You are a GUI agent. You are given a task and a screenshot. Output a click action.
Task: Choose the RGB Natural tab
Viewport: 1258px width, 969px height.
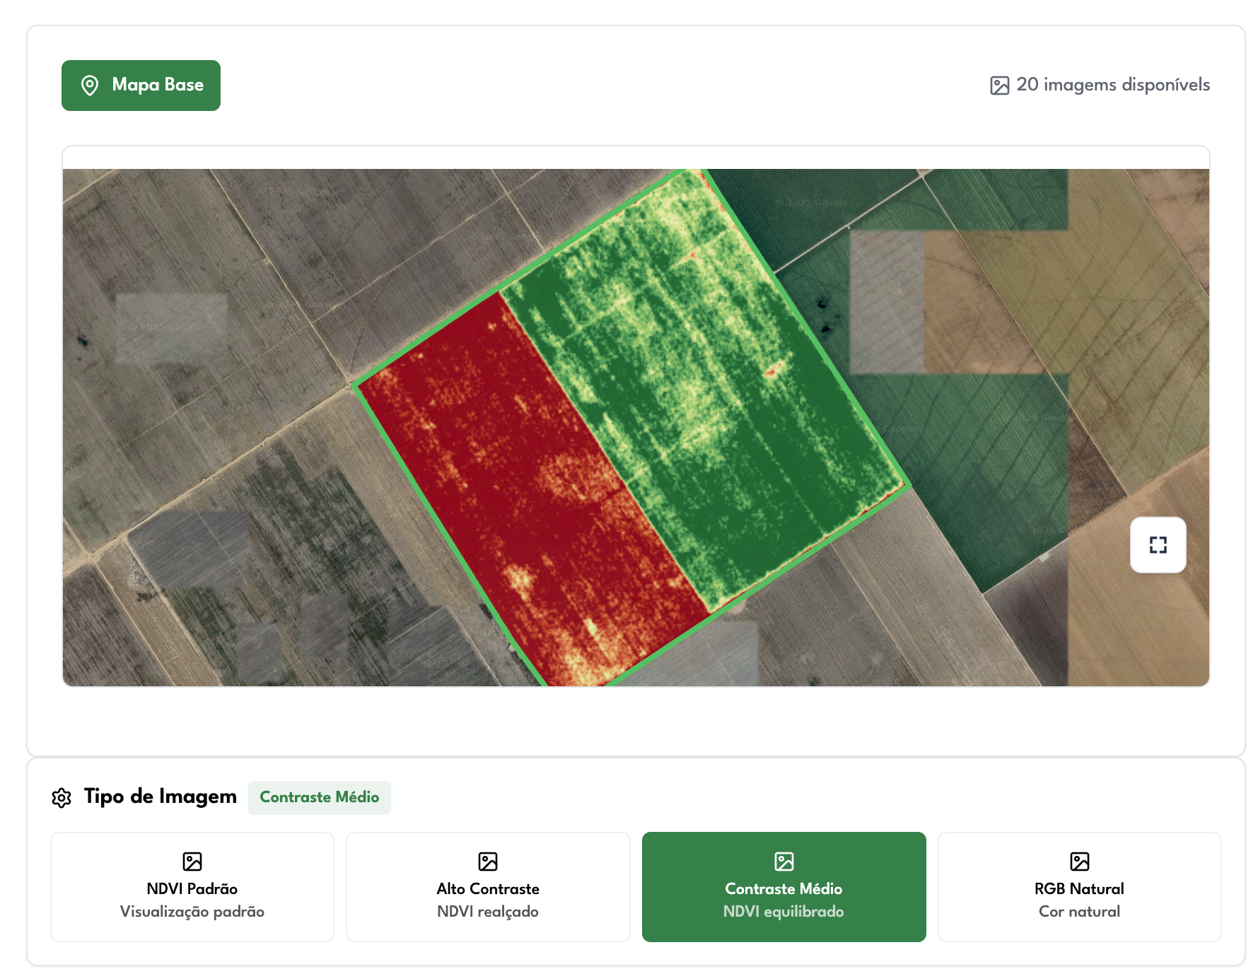[1079, 888]
